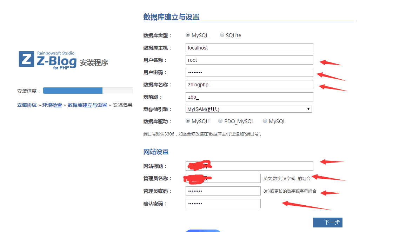Select the 数据库名称 zblogphp field
This screenshot has height=232, width=406.
point(249,84)
